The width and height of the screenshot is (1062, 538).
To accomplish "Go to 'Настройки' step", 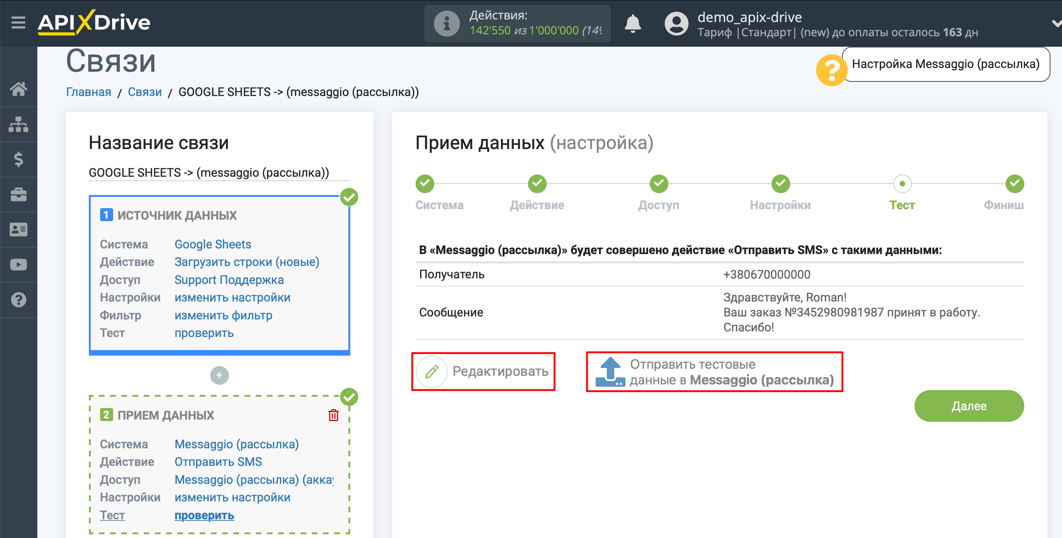I will click(780, 184).
